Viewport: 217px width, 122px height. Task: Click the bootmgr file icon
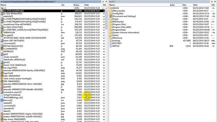(x=111, y=41)
